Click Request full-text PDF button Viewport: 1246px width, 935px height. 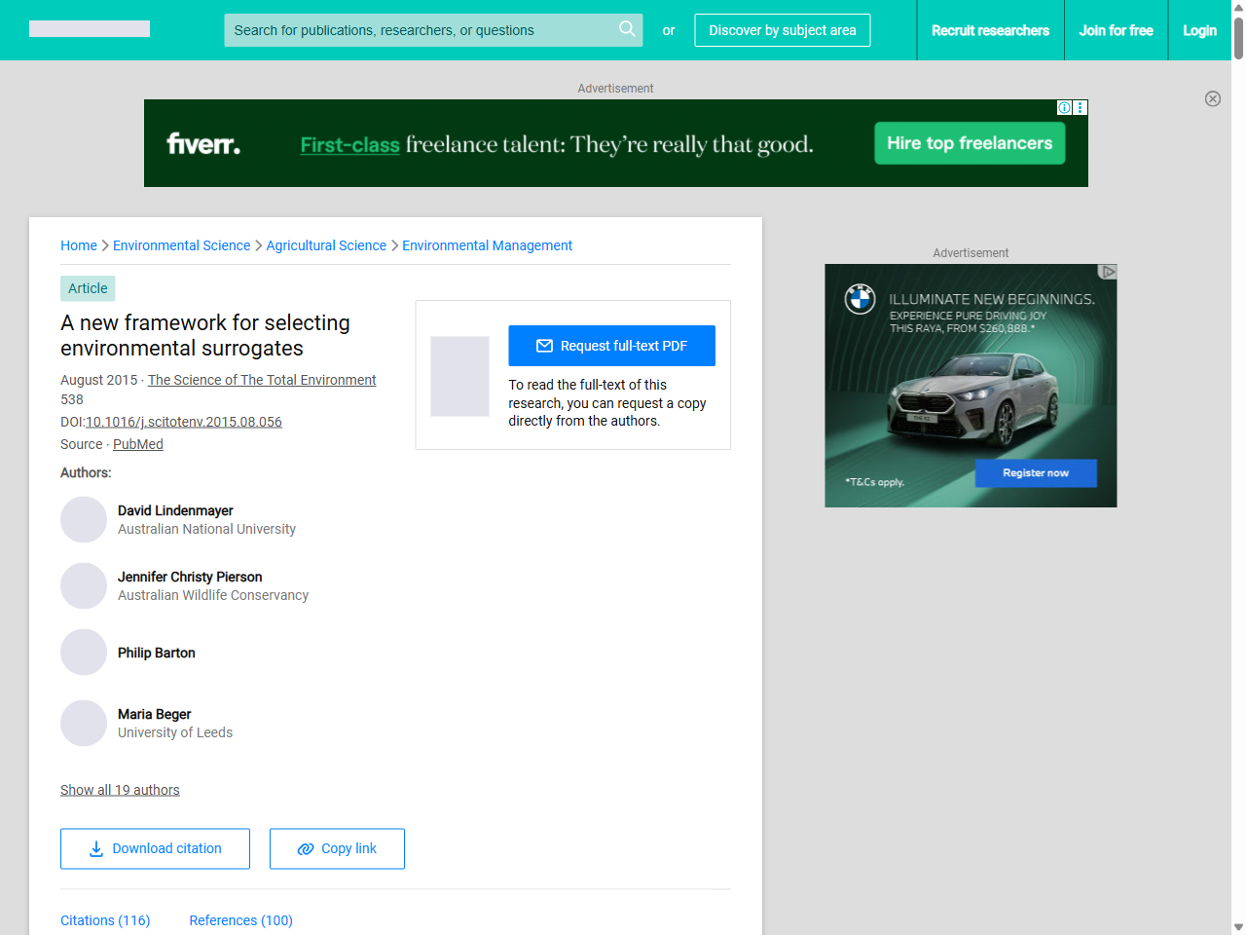pyautogui.click(x=611, y=346)
